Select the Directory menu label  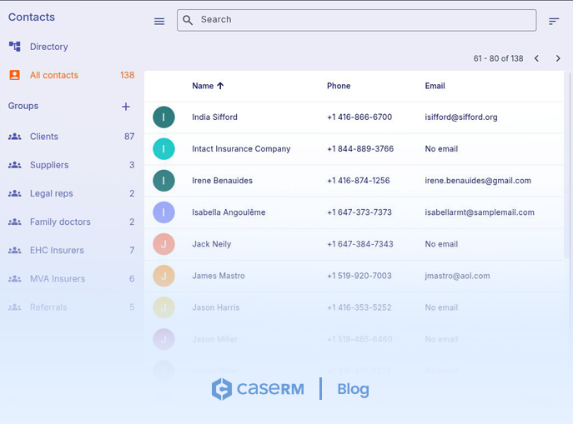[49, 47]
